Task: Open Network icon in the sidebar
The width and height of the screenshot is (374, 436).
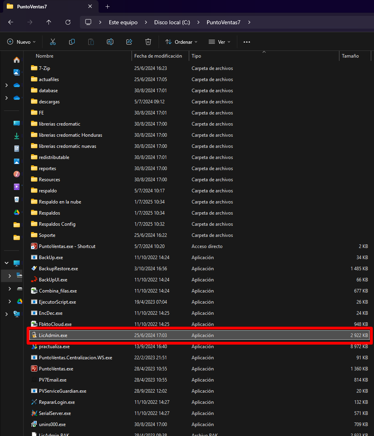Action: click(17, 314)
